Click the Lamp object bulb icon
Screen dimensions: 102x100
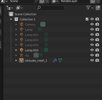[x=21, y=30]
